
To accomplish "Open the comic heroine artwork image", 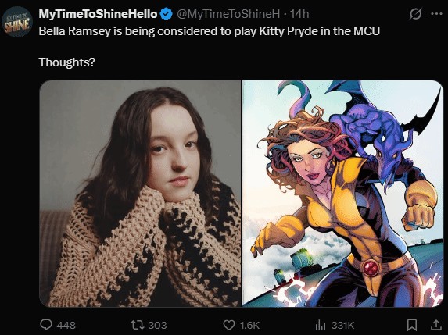I will coord(342,194).
